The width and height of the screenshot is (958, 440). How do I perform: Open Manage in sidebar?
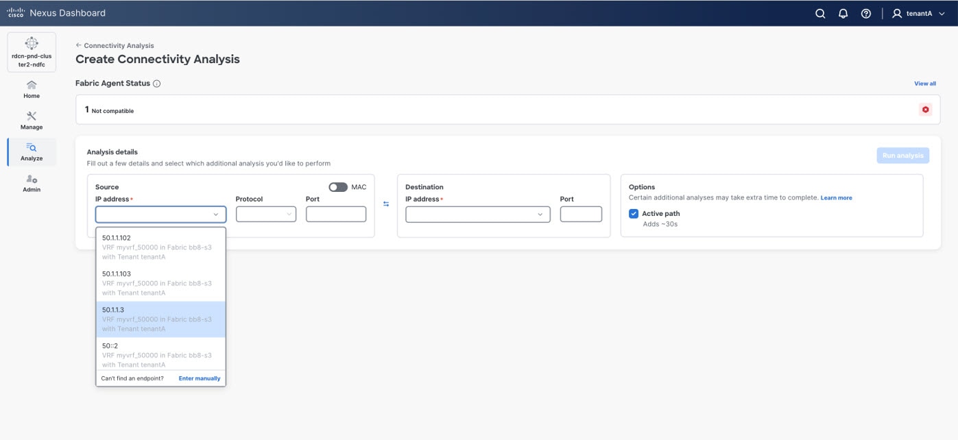coord(32,121)
